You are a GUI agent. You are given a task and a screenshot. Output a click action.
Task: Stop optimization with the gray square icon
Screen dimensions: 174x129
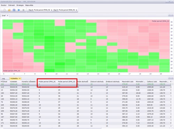point(23,10)
